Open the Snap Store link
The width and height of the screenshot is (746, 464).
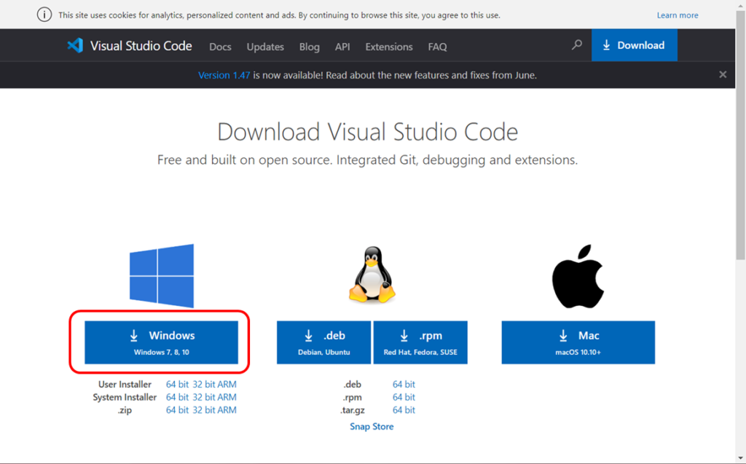tap(372, 426)
